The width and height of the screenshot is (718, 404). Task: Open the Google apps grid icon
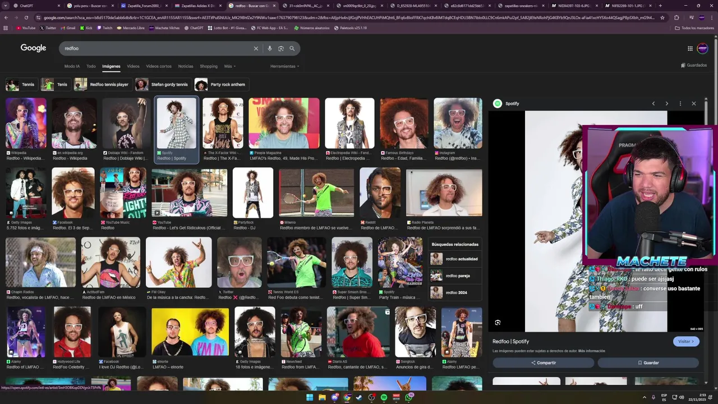point(690,48)
